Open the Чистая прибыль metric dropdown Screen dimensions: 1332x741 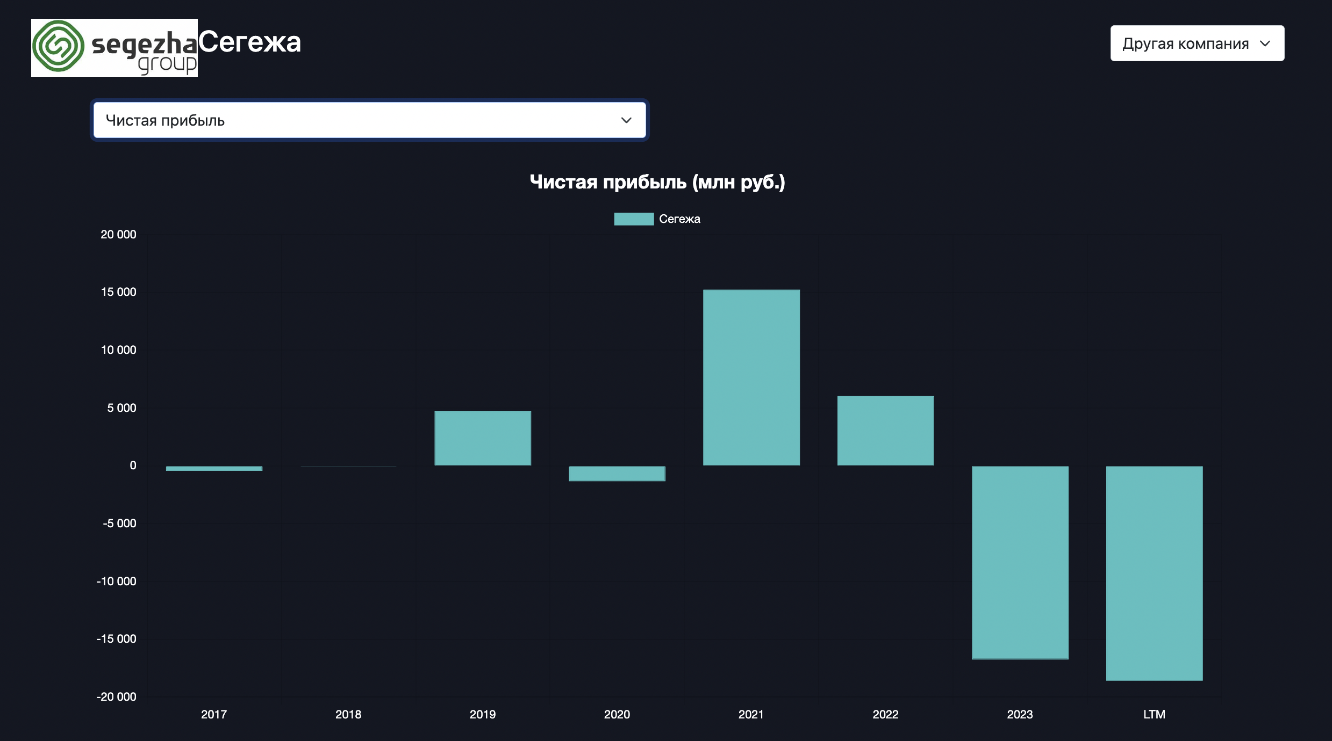370,120
